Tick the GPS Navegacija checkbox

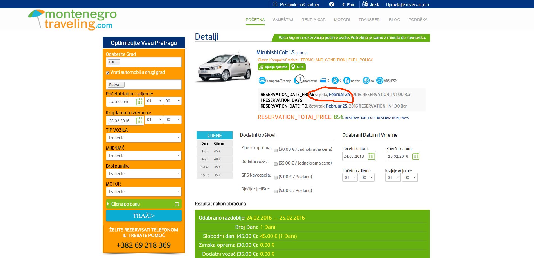pyautogui.click(x=276, y=178)
